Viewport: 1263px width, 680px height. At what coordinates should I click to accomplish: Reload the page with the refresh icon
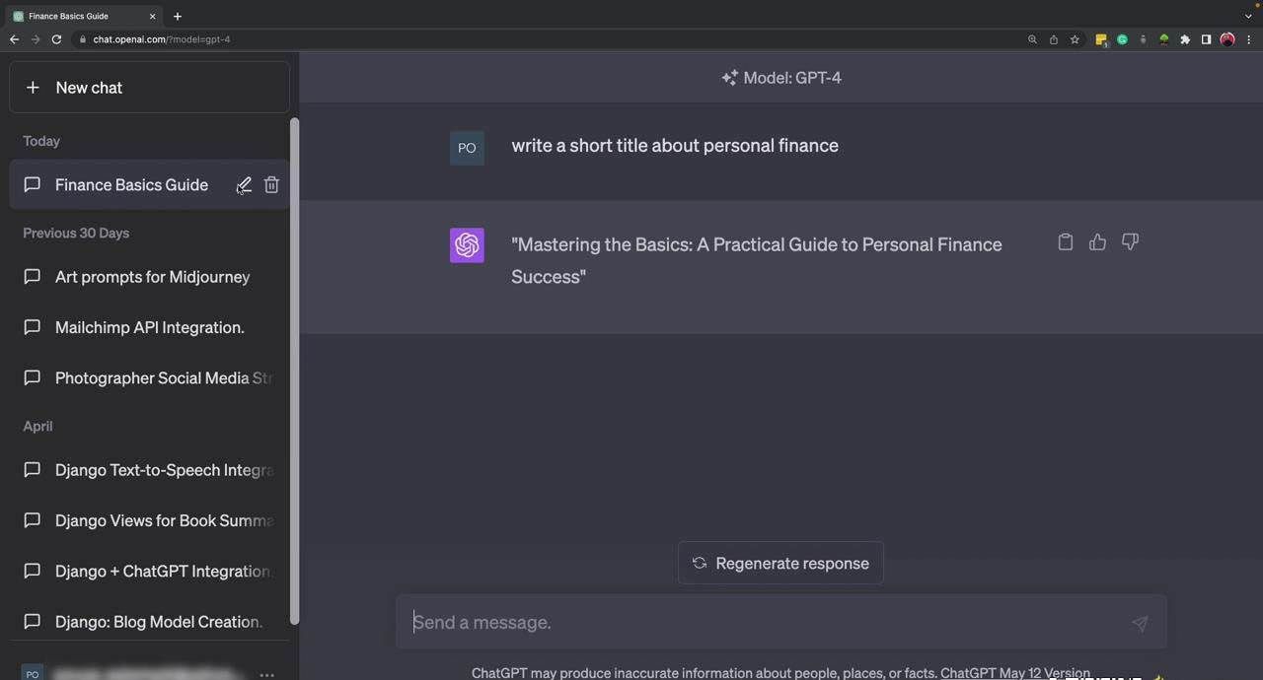[56, 39]
